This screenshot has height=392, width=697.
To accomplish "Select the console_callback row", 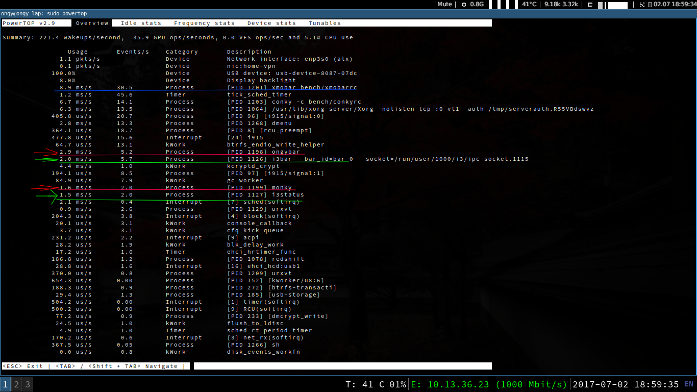I will click(x=173, y=223).
